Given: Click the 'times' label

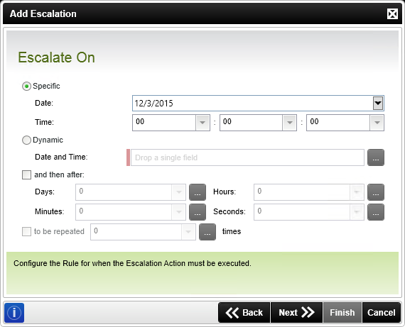Looking at the screenshot, I should 232,231.
